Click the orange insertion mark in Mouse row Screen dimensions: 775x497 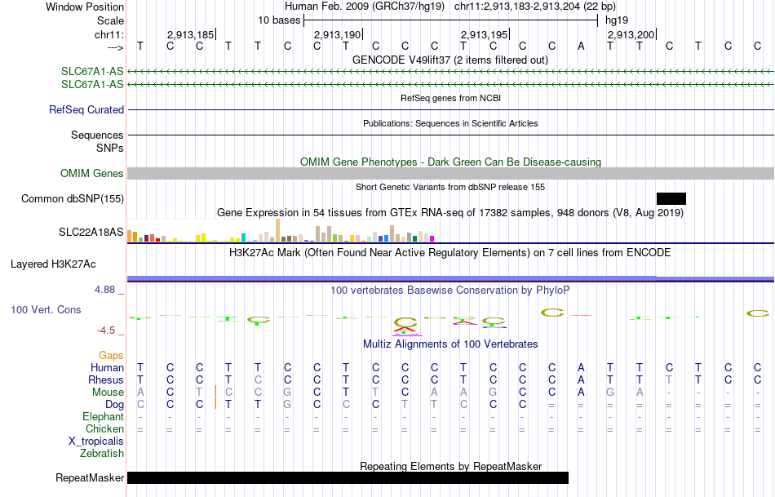(x=216, y=392)
